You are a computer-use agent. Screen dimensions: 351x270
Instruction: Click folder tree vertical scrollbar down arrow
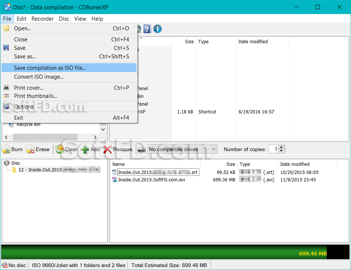(103, 129)
